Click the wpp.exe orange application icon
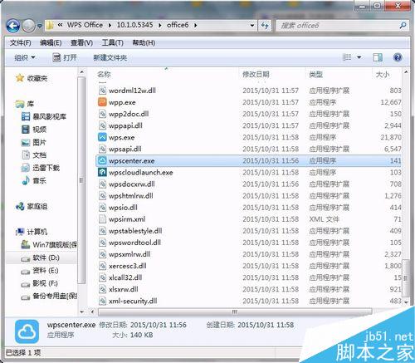Screen dimensions: 415x363 click(x=102, y=102)
